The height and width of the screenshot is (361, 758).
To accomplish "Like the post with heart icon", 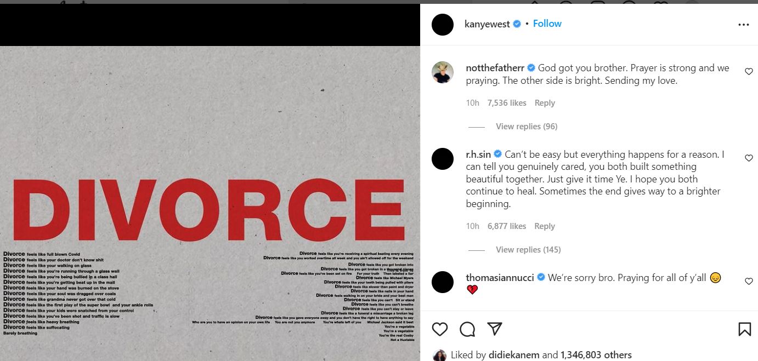I will [x=440, y=329].
